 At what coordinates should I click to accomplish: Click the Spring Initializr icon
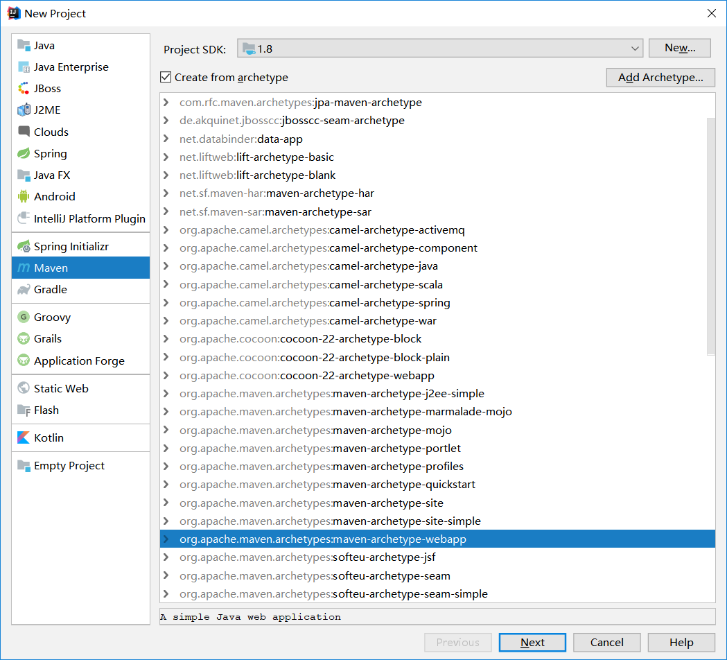point(24,246)
